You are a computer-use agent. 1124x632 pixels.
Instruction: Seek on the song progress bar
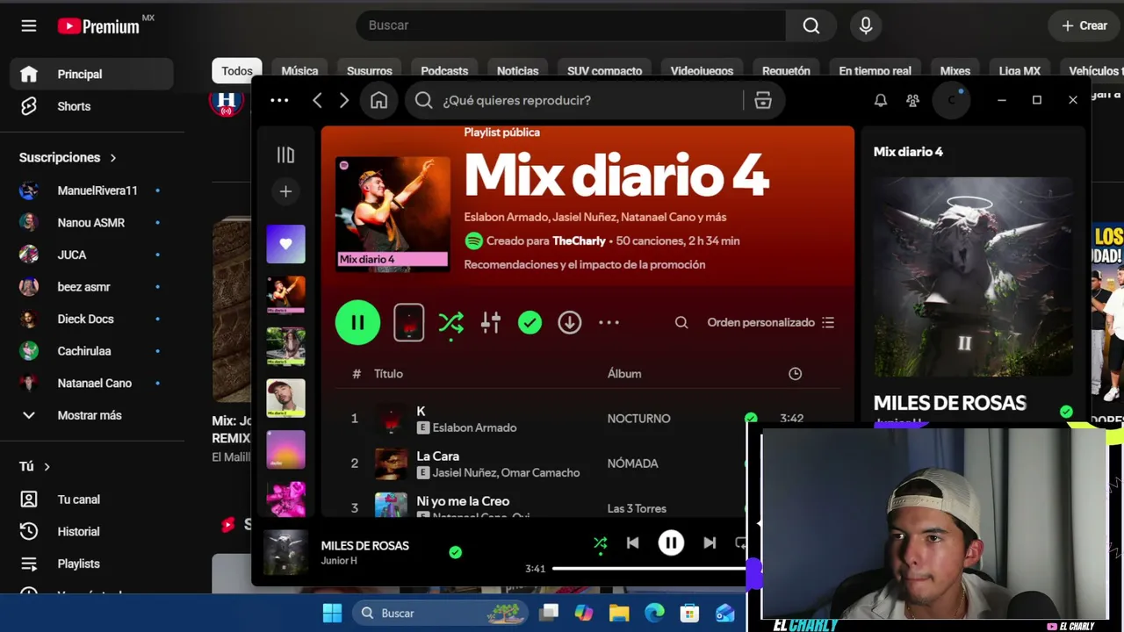[x=649, y=569]
